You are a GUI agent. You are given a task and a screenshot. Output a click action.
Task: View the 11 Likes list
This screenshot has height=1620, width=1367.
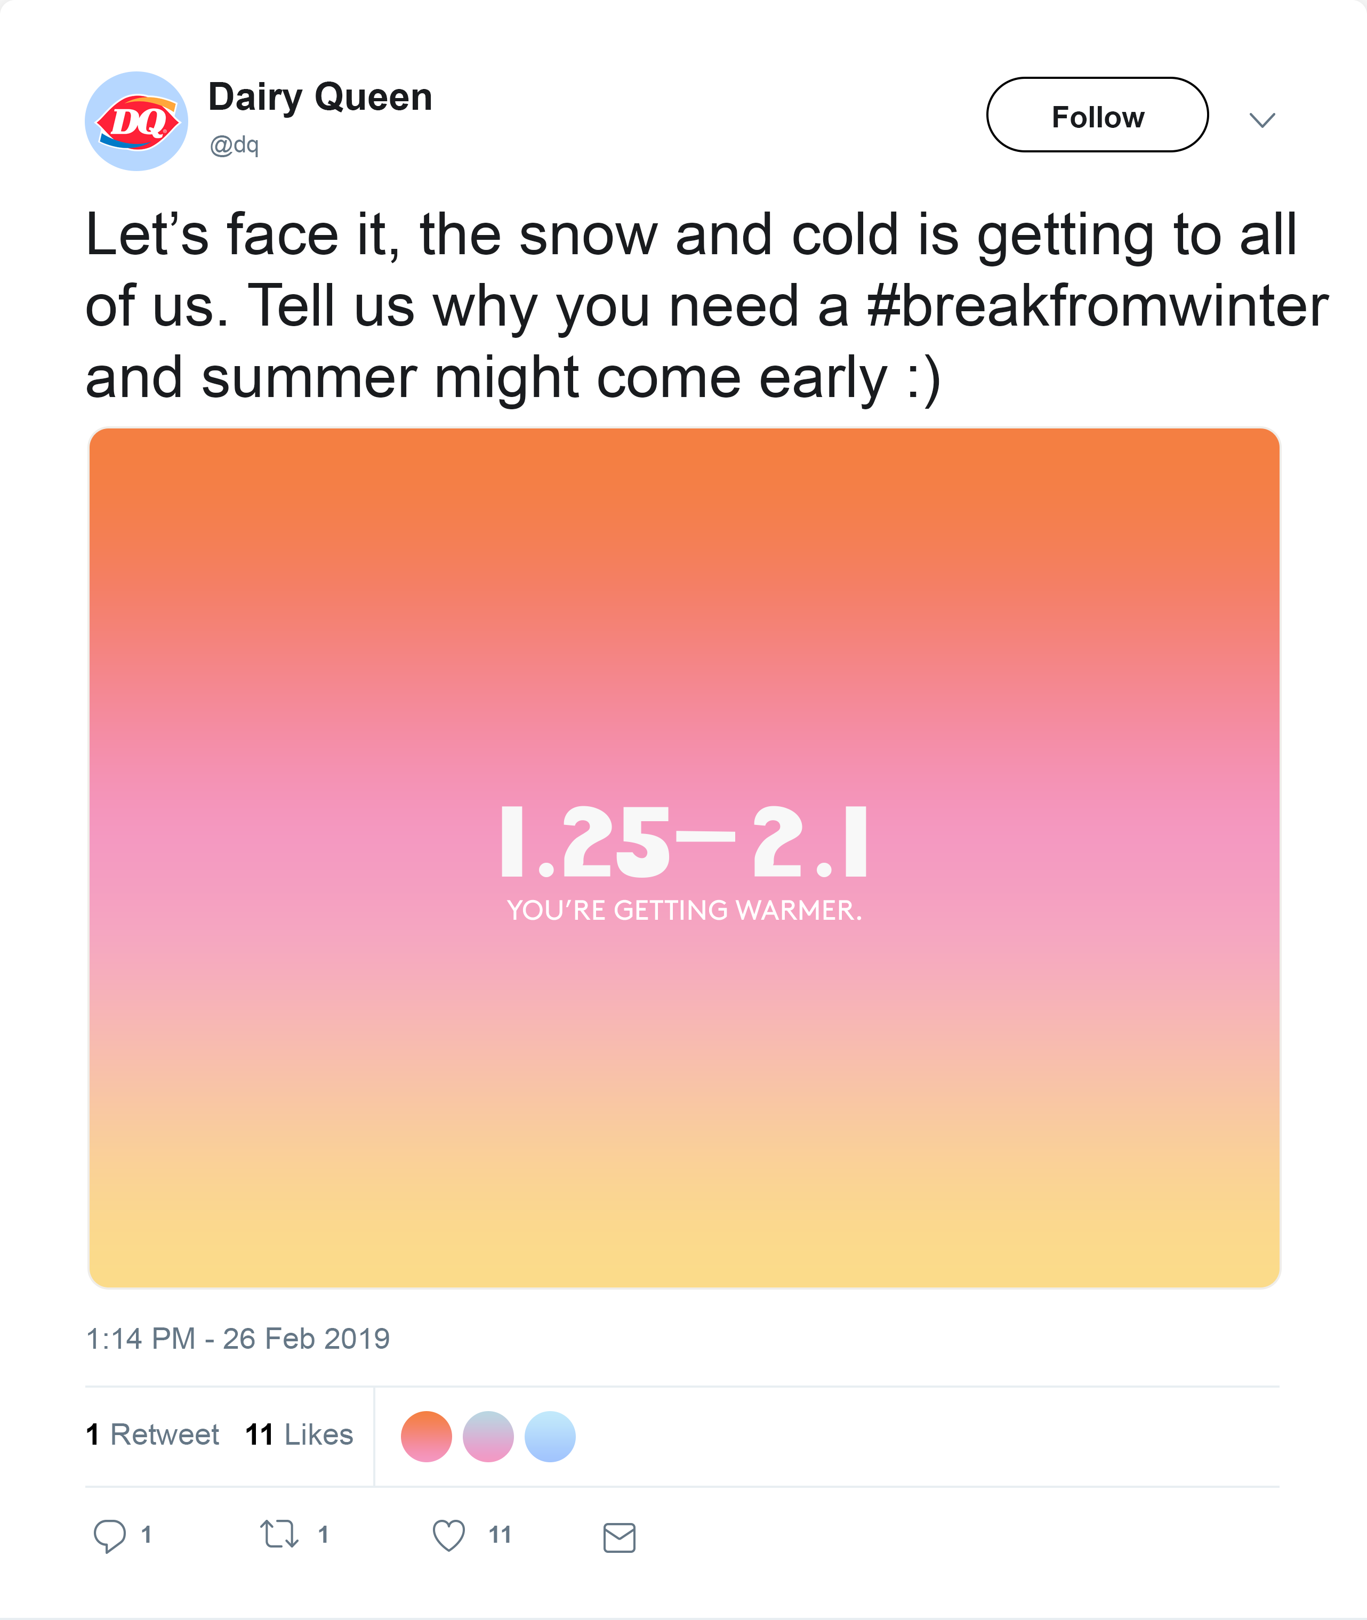click(x=299, y=1435)
